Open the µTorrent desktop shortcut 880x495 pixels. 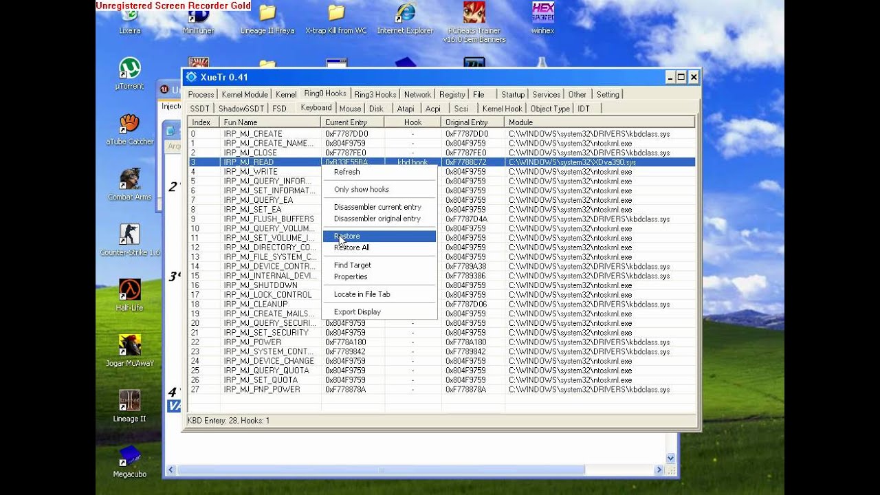129,74
